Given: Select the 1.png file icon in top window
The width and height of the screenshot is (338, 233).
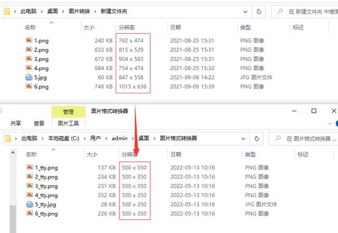Looking at the screenshot, I should 29,40.
